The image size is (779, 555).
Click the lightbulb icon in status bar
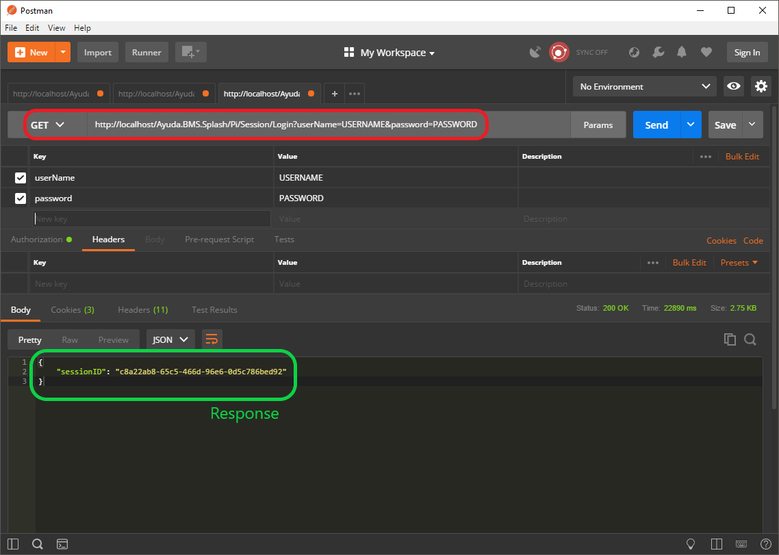(x=691, y=544)
